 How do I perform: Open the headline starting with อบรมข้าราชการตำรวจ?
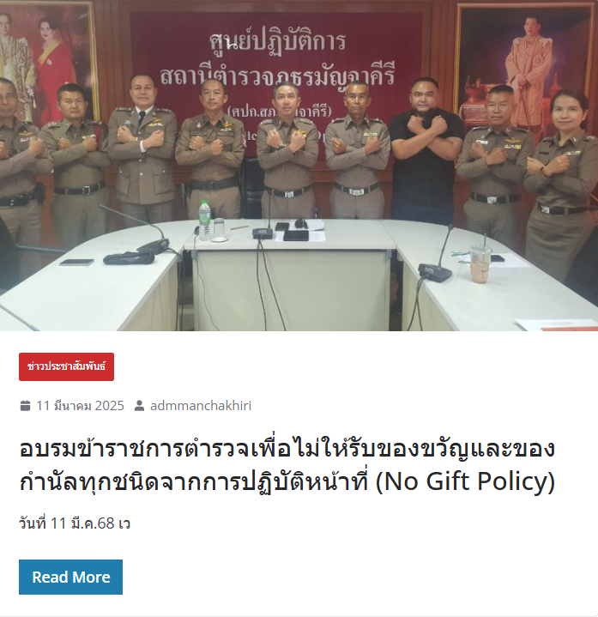(287, 465)
